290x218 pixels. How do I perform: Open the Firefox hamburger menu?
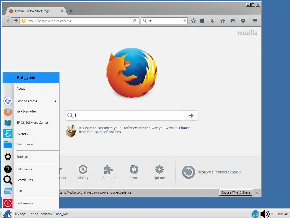pos(255,20)
